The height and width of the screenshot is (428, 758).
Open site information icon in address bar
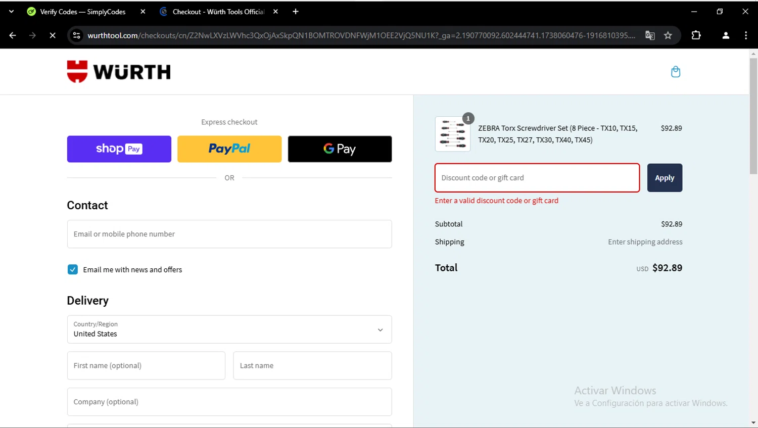(x=77, y=35)
